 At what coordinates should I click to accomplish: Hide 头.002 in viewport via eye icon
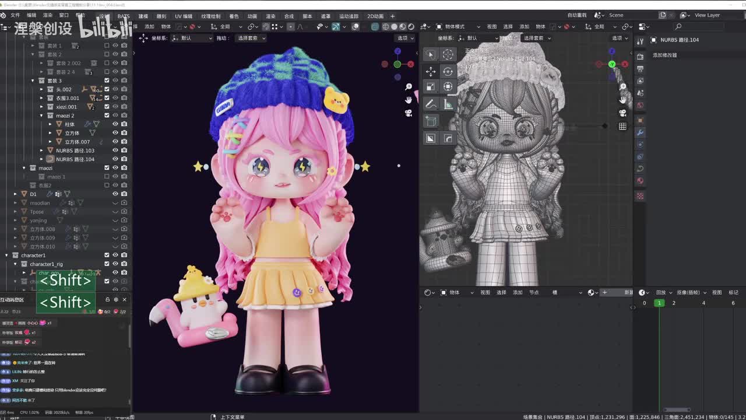click(115, 89)
